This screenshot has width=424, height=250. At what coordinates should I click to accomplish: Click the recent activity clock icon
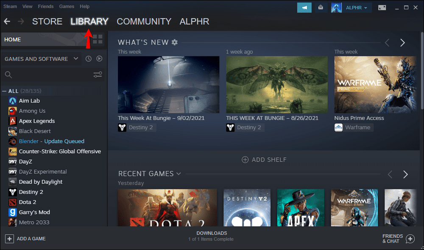tap(88, 59)
